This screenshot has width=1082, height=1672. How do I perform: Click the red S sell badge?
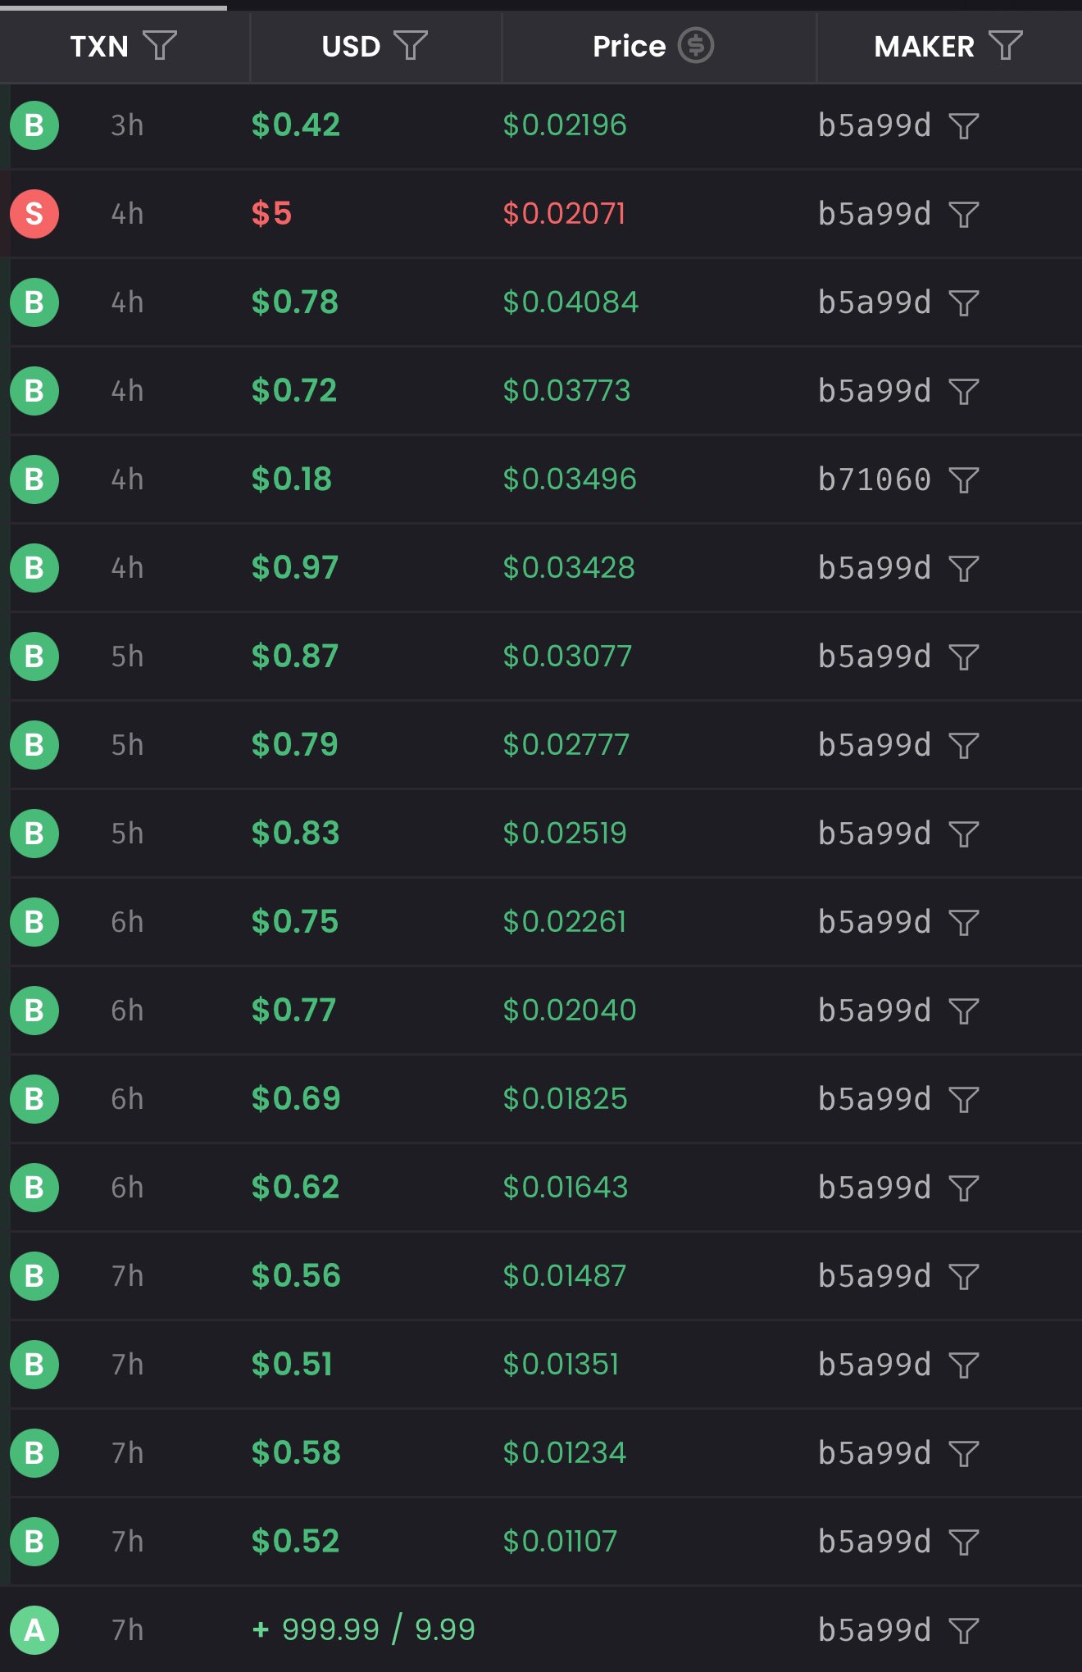click(x=34, y=214)
